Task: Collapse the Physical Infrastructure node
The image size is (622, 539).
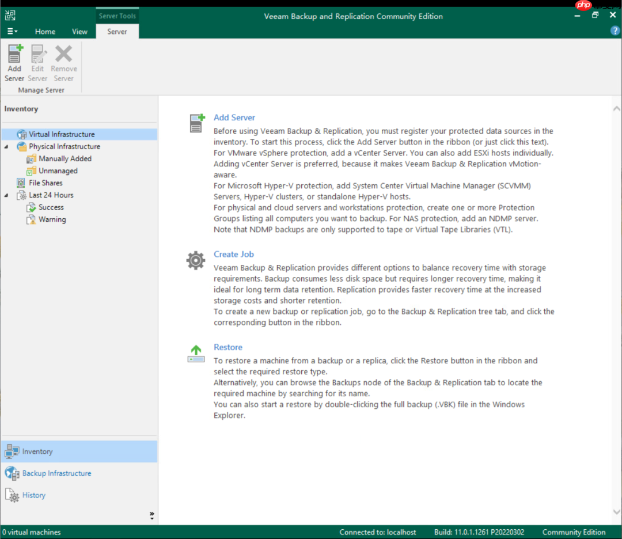Action: (5, 146)
